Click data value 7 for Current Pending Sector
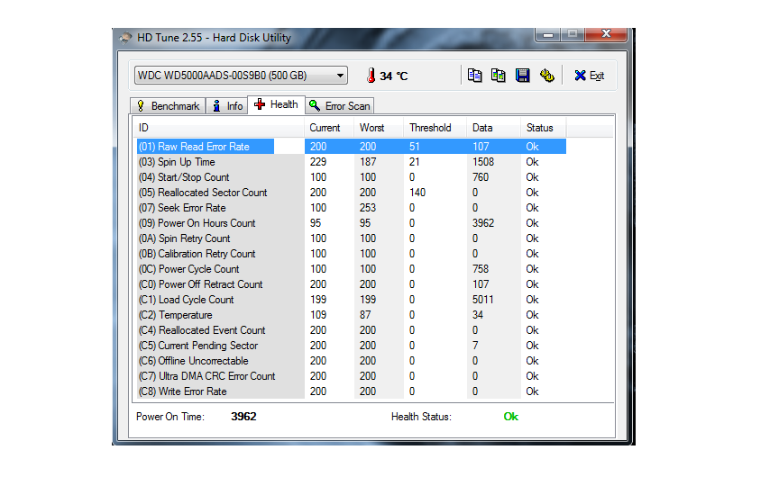The width and height of the screenshot is (779, 486). click(475, 346)
